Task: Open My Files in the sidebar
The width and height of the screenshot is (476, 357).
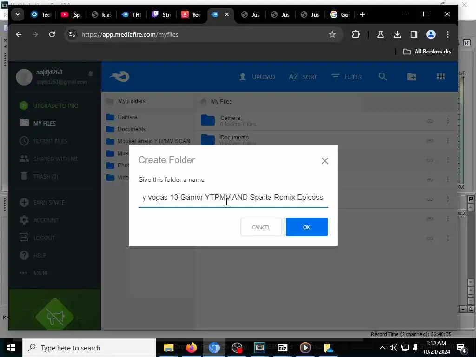Action: pyautogui.click(x=38, y=123)
